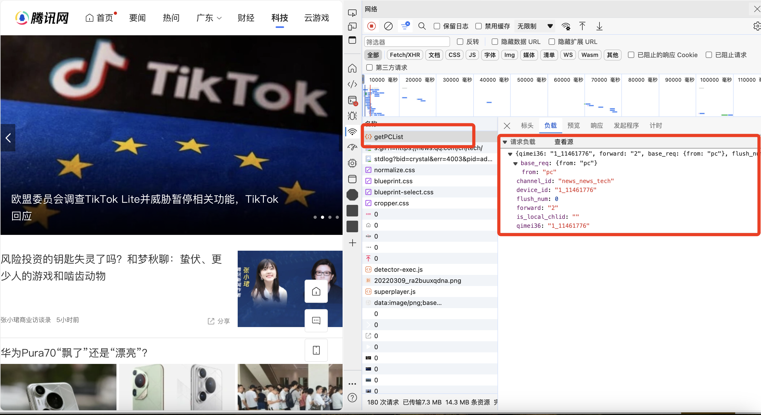Collapse the base_req object
761x415 pixels.
coord(515,164)
